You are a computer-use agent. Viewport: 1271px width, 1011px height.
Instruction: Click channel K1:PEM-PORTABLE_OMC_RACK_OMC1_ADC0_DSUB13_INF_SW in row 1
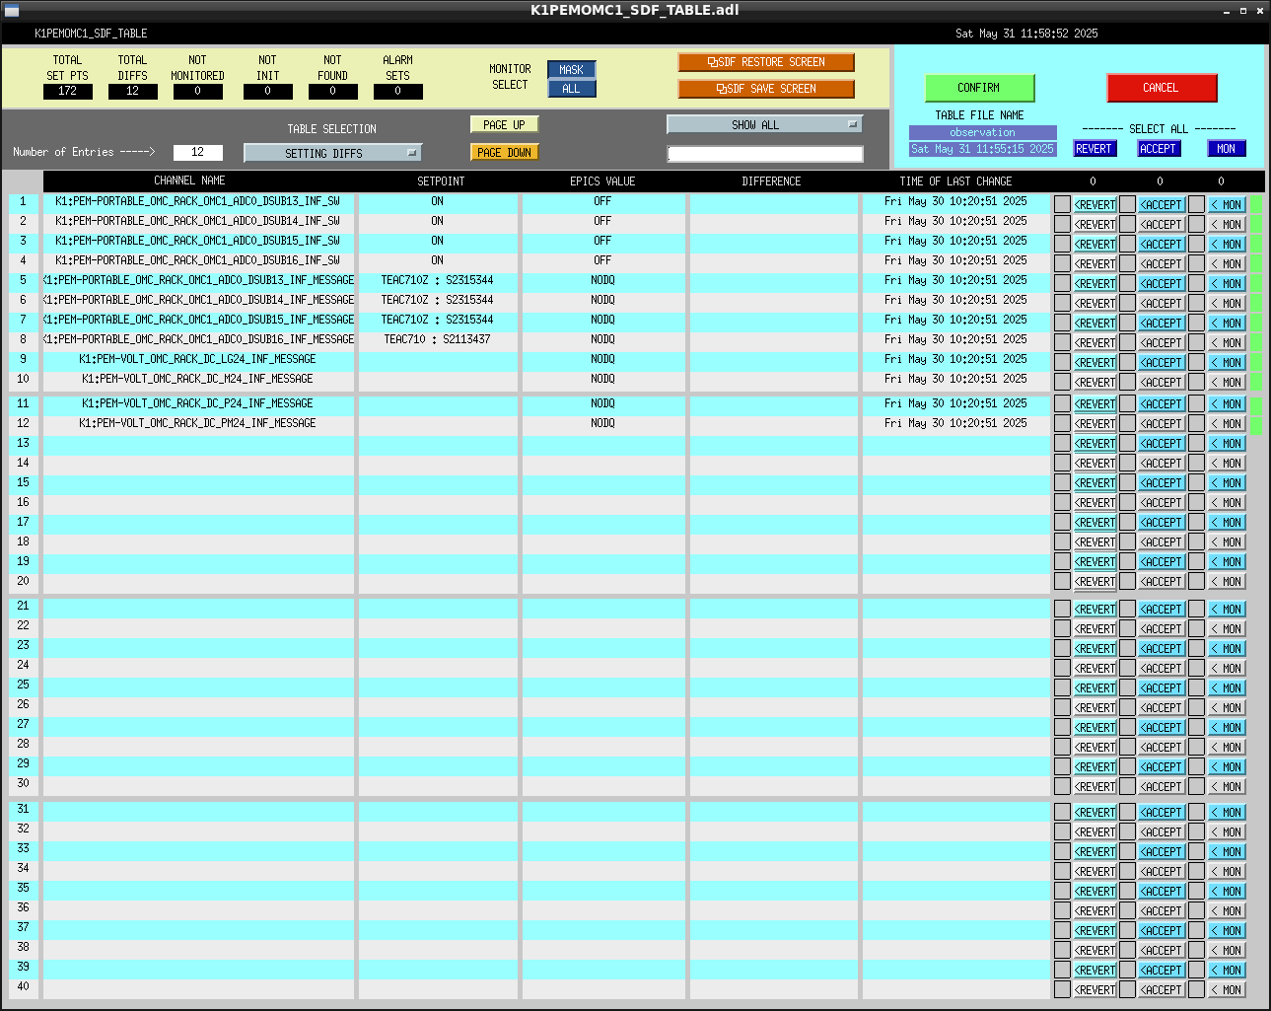(x=197, y=201)
